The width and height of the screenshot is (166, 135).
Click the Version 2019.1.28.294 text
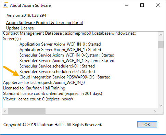[26, 15]
